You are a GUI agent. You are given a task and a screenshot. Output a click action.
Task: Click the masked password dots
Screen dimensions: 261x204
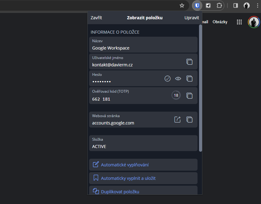(102, 82)
